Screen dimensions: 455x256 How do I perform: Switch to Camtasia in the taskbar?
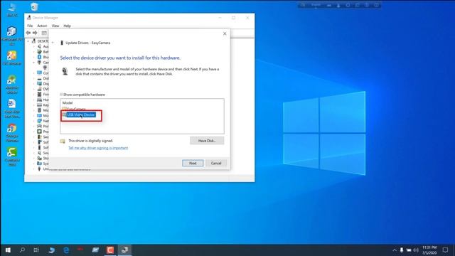[x=110, y=250]
